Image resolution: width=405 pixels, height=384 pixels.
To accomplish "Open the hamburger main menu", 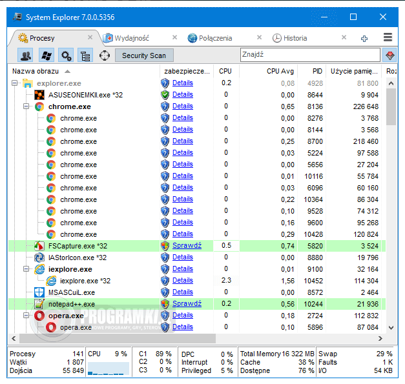I will coord(388,37).
